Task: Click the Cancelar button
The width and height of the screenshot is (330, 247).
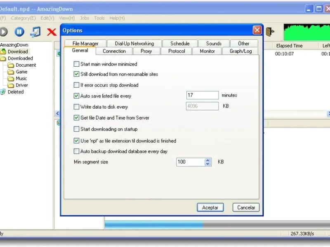Action: coord(246,207)
